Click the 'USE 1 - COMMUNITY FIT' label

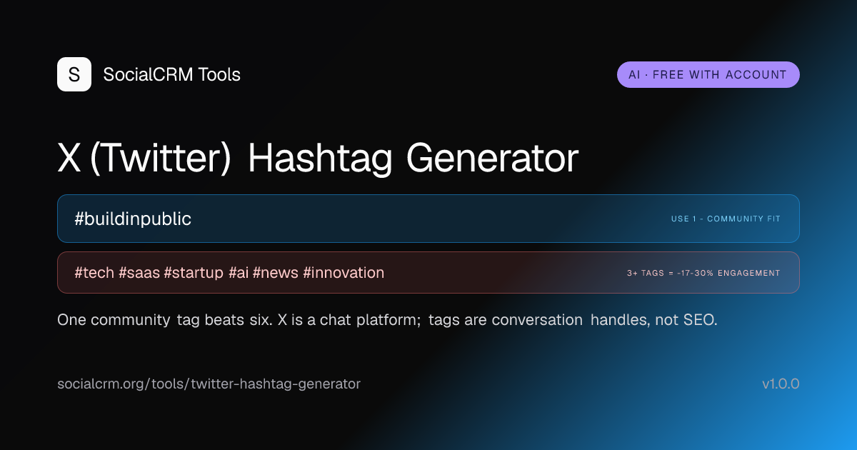(x=726, y=219)
